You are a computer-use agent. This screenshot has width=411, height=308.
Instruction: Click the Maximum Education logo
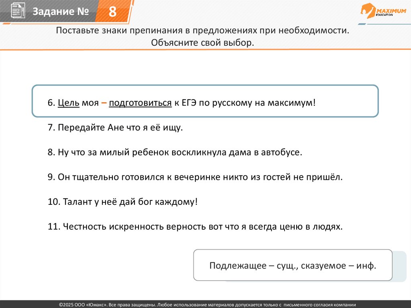coord(383,12)
